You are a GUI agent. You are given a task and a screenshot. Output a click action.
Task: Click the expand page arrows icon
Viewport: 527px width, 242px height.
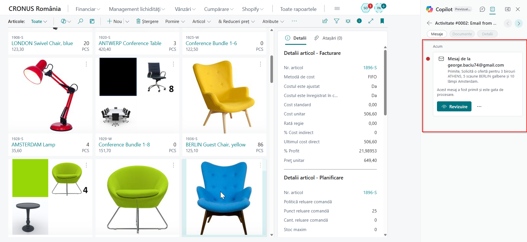tap(371, 21)
